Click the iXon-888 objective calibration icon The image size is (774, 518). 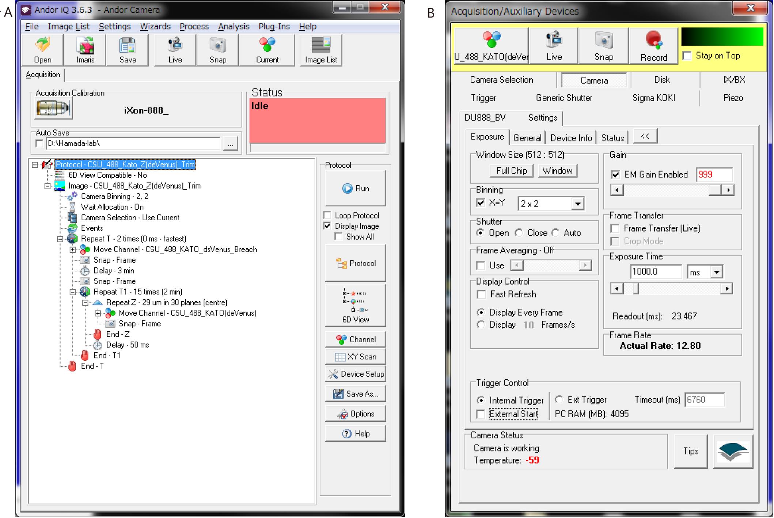[53, 108]
